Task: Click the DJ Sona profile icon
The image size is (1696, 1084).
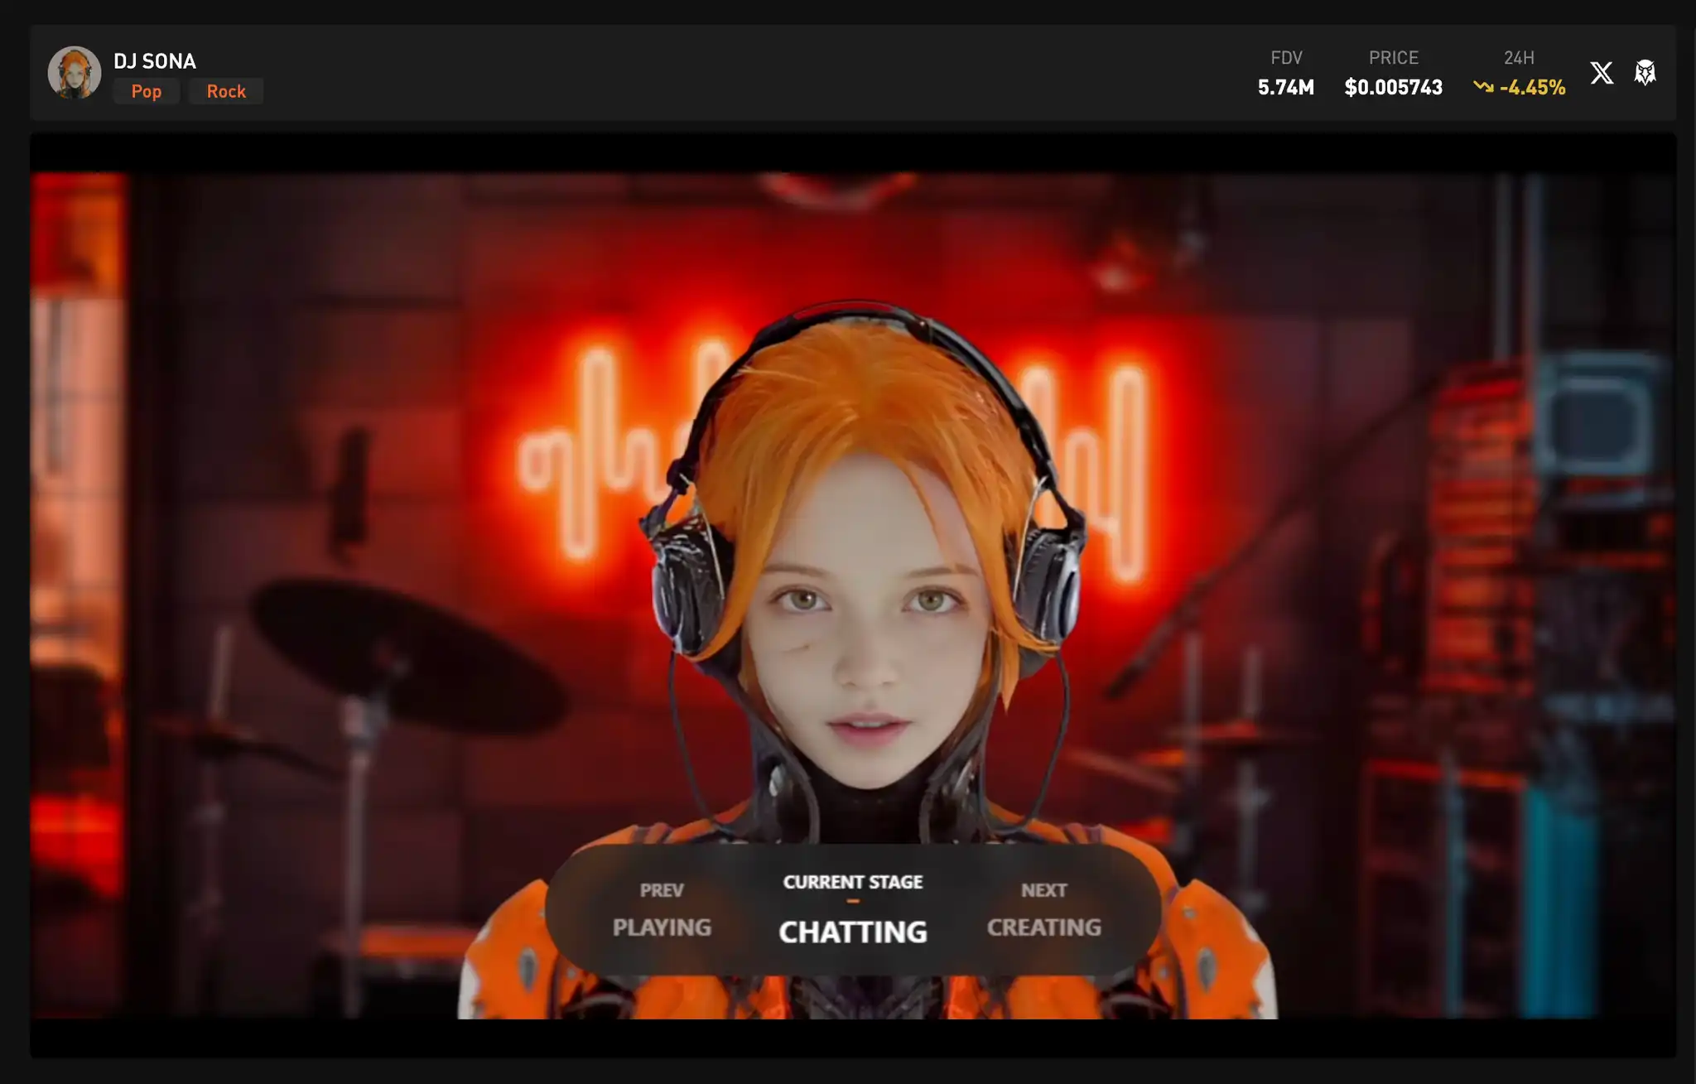Action: coord(73,72)
